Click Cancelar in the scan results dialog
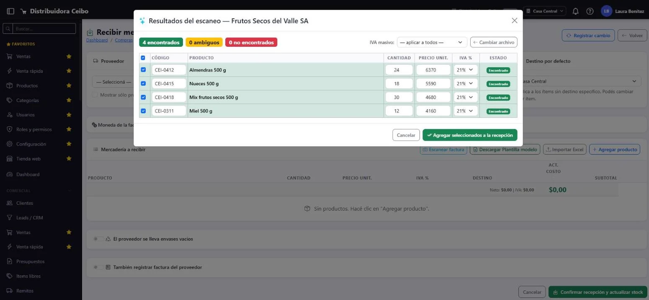649x300 pixels. click(406, 135)
